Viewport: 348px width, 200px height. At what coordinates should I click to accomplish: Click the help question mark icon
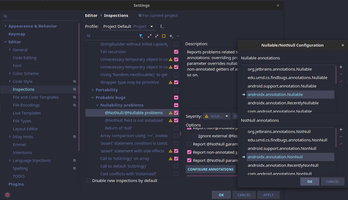pyautogui.click(x=7, y=195)
